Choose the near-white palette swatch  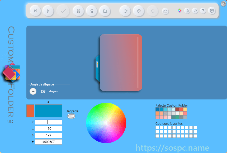177,113
